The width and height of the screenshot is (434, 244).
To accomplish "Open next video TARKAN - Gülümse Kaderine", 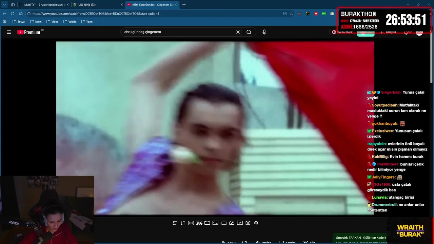I will tap(361, 238).
